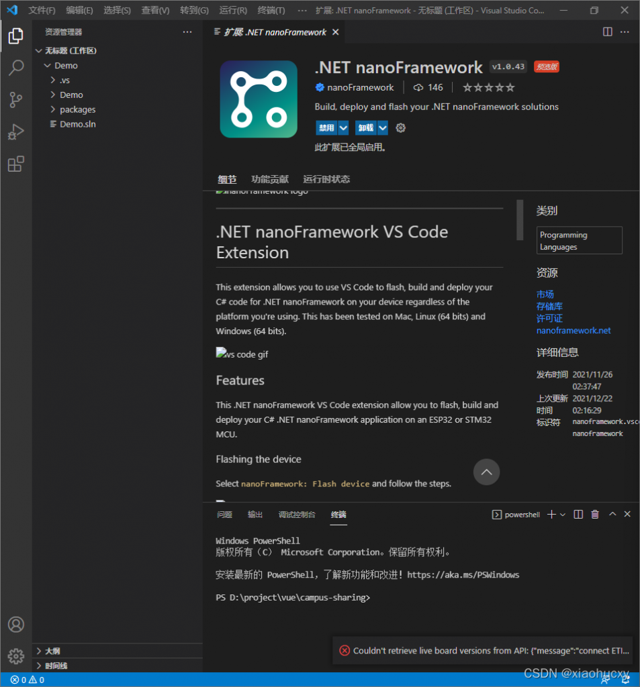Open the dropdown arrow next to 卸载
The width and height of the screenshot is (640, 687).
383,128
